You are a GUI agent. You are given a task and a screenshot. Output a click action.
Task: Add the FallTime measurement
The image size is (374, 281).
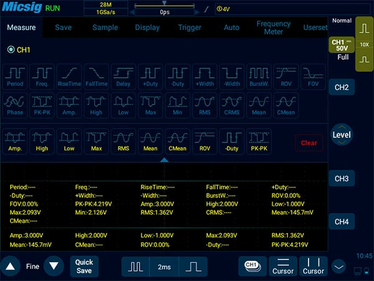(97, 77)
